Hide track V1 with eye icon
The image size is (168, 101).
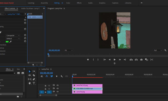(x=58, y=92)
